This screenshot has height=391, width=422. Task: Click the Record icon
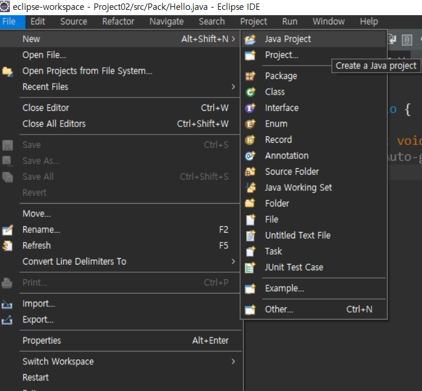click(250, 140)
